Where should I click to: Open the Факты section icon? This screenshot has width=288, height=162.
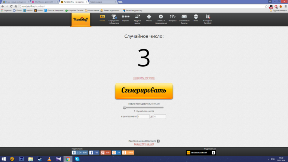pyautogui.click(x=149, y=17)
